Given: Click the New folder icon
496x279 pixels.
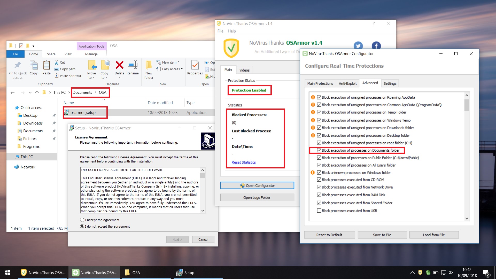Looking at the screenshot, I should coord(149,65).
